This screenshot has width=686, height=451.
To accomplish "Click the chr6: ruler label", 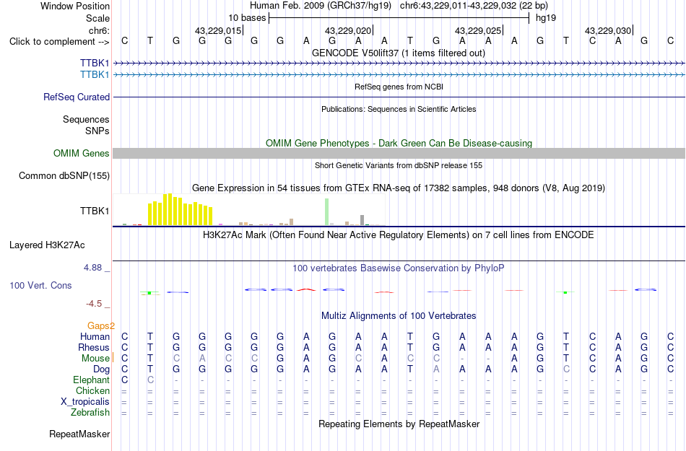I will pyautogui.click(x=99, y=30).
